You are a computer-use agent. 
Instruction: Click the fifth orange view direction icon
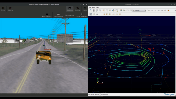[x=117, y=14]
